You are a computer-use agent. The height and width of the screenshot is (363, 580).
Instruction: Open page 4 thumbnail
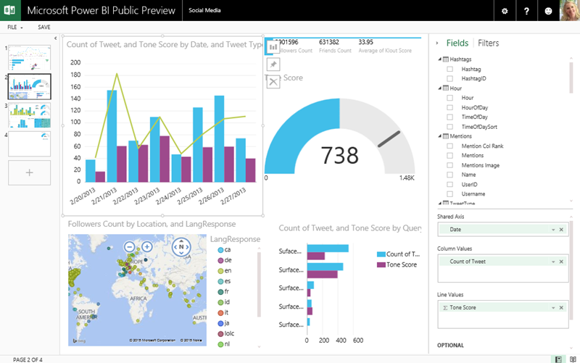click(30, 143)
